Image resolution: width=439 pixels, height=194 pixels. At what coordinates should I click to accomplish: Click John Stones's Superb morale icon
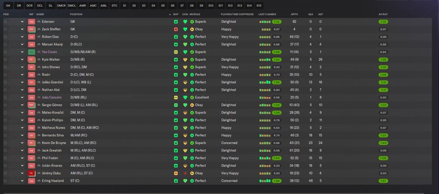click(x=192, y=67)
